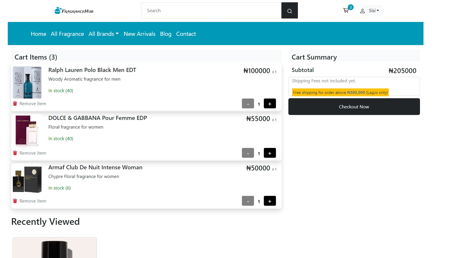Open the shopping cart icon

coord(346,11)
